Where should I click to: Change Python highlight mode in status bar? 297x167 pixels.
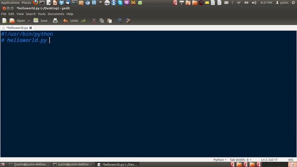click(220, 160)
